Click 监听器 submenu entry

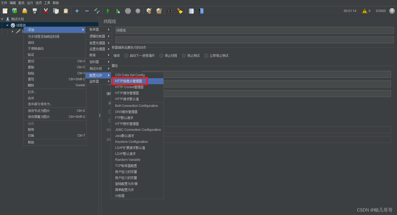[x=98, y=81]
